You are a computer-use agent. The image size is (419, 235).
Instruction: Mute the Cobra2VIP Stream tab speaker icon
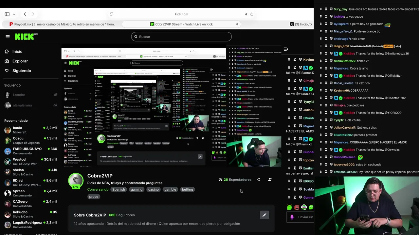[x=237, y=24]
